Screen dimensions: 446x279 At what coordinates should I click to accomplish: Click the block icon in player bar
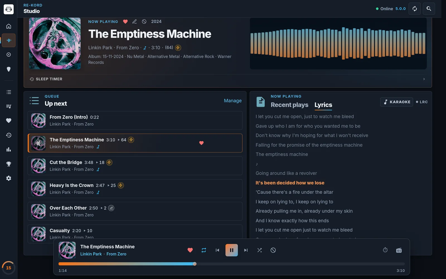point(273,250)
